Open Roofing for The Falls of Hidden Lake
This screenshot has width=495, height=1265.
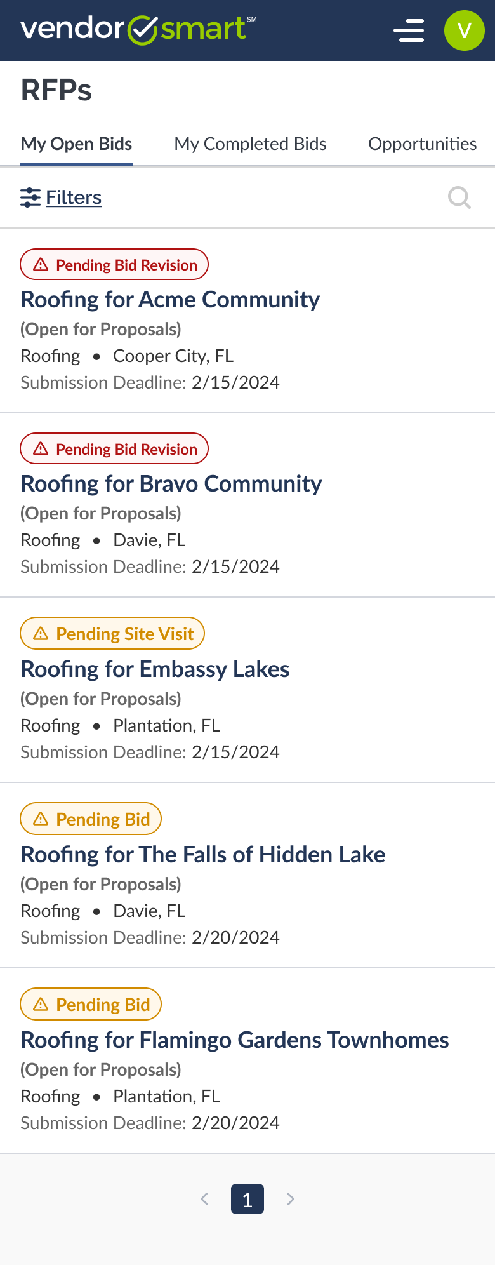[x=203, y=855]
